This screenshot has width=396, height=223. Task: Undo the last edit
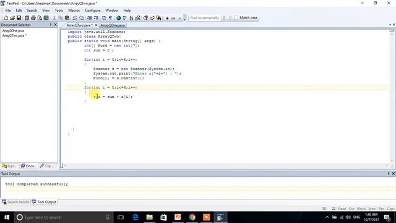point(75,18)
